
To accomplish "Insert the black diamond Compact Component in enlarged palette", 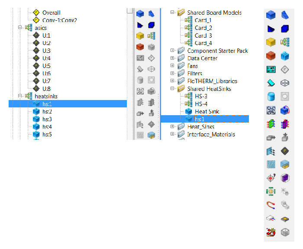I will pos(285,151).
